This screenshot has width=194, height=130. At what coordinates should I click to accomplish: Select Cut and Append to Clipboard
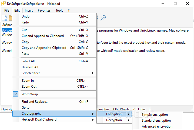[54, 36]
